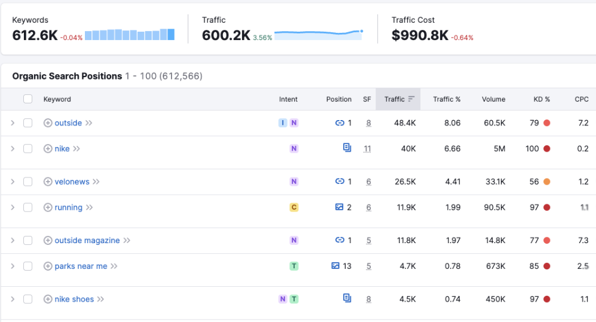Toggle the select-all checkbox in table header
Viewport: 596px width, 322px height.
coord(27,99)
